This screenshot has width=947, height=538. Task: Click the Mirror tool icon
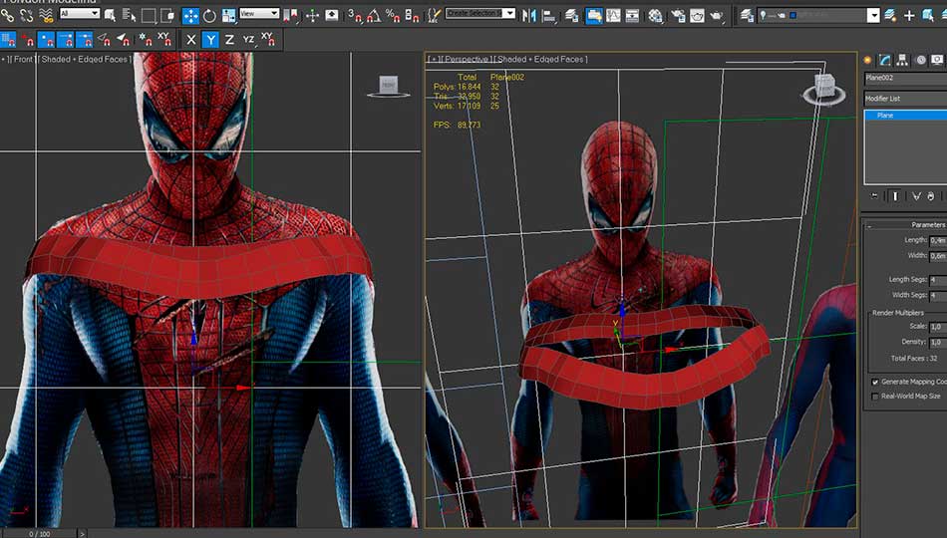(x=529, y=15)
